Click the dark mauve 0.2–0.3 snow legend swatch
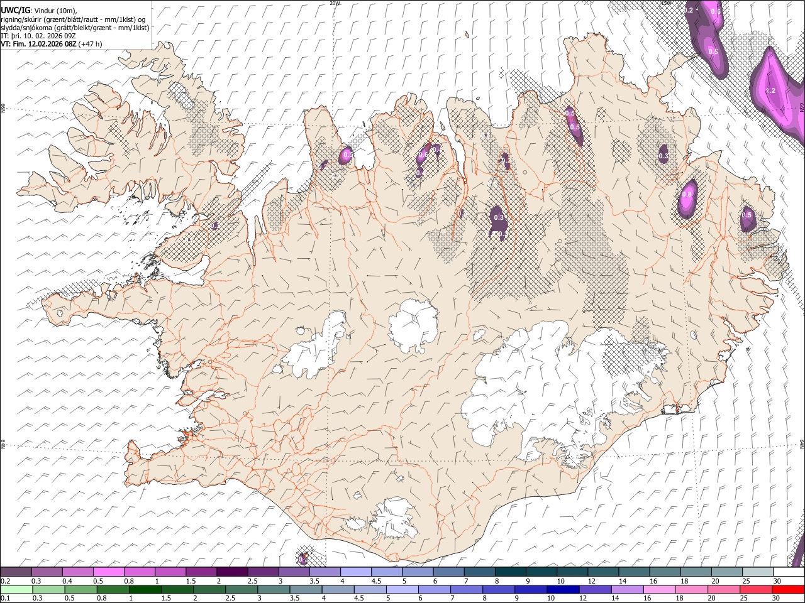 [16, 572]
